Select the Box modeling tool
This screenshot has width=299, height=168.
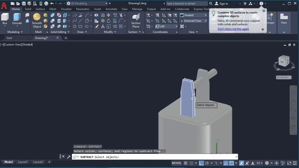click(5, 19)
